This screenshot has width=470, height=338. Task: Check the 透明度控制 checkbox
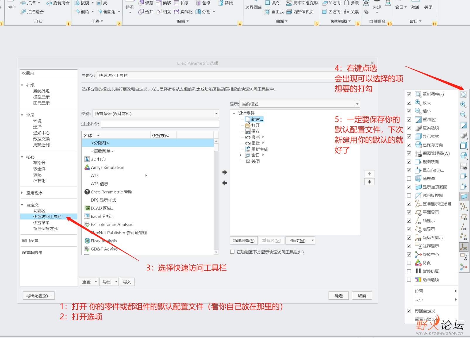(409, 195)
